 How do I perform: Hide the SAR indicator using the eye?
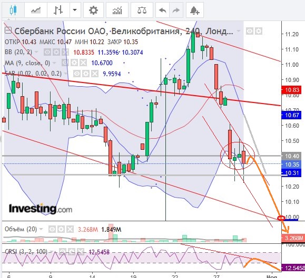[x=77, y=74]
